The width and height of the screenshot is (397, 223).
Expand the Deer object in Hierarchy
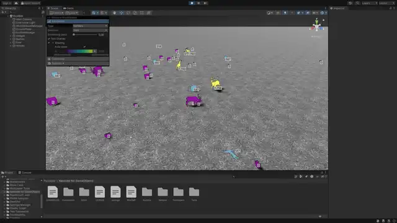pos(11,43)
